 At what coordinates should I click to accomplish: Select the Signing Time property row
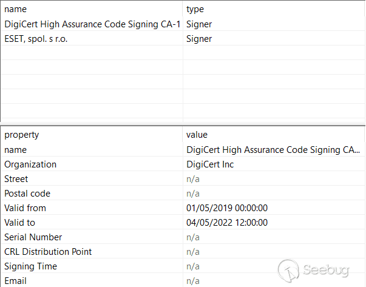point(30,266)
